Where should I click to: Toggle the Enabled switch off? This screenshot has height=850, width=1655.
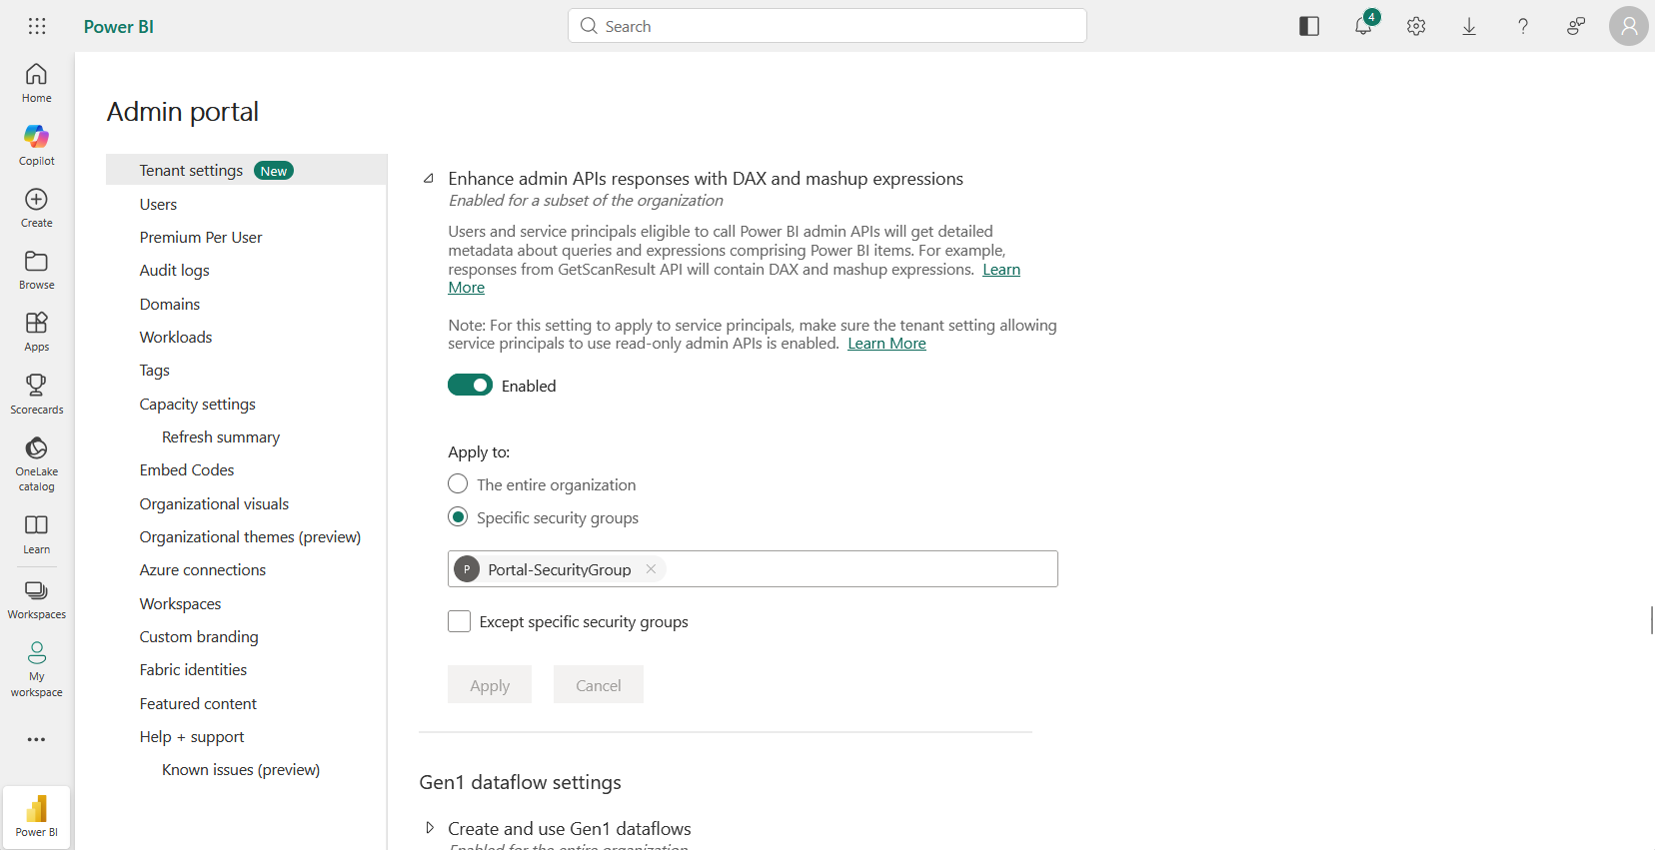coord(470,385)
